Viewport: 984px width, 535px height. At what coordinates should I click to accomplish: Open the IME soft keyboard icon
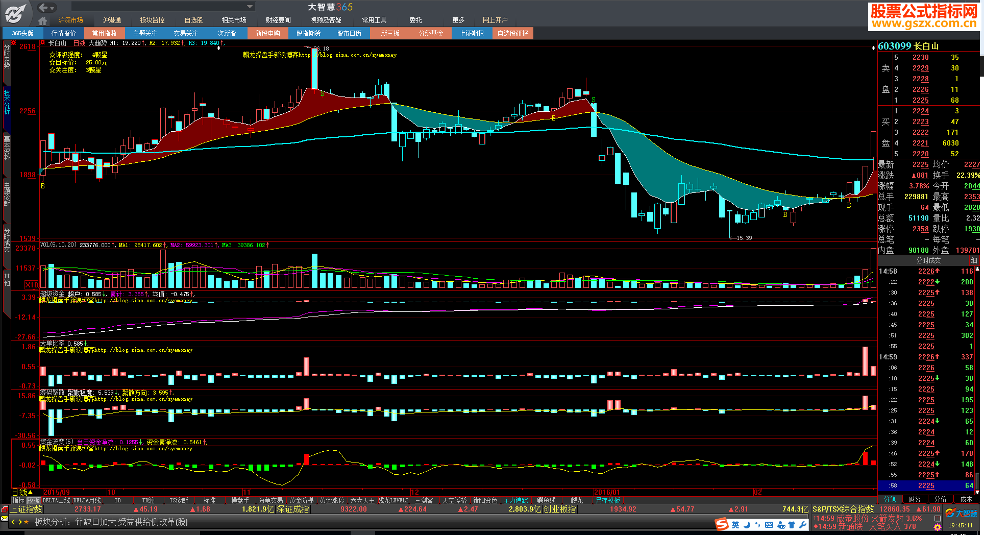coord(769,525)
